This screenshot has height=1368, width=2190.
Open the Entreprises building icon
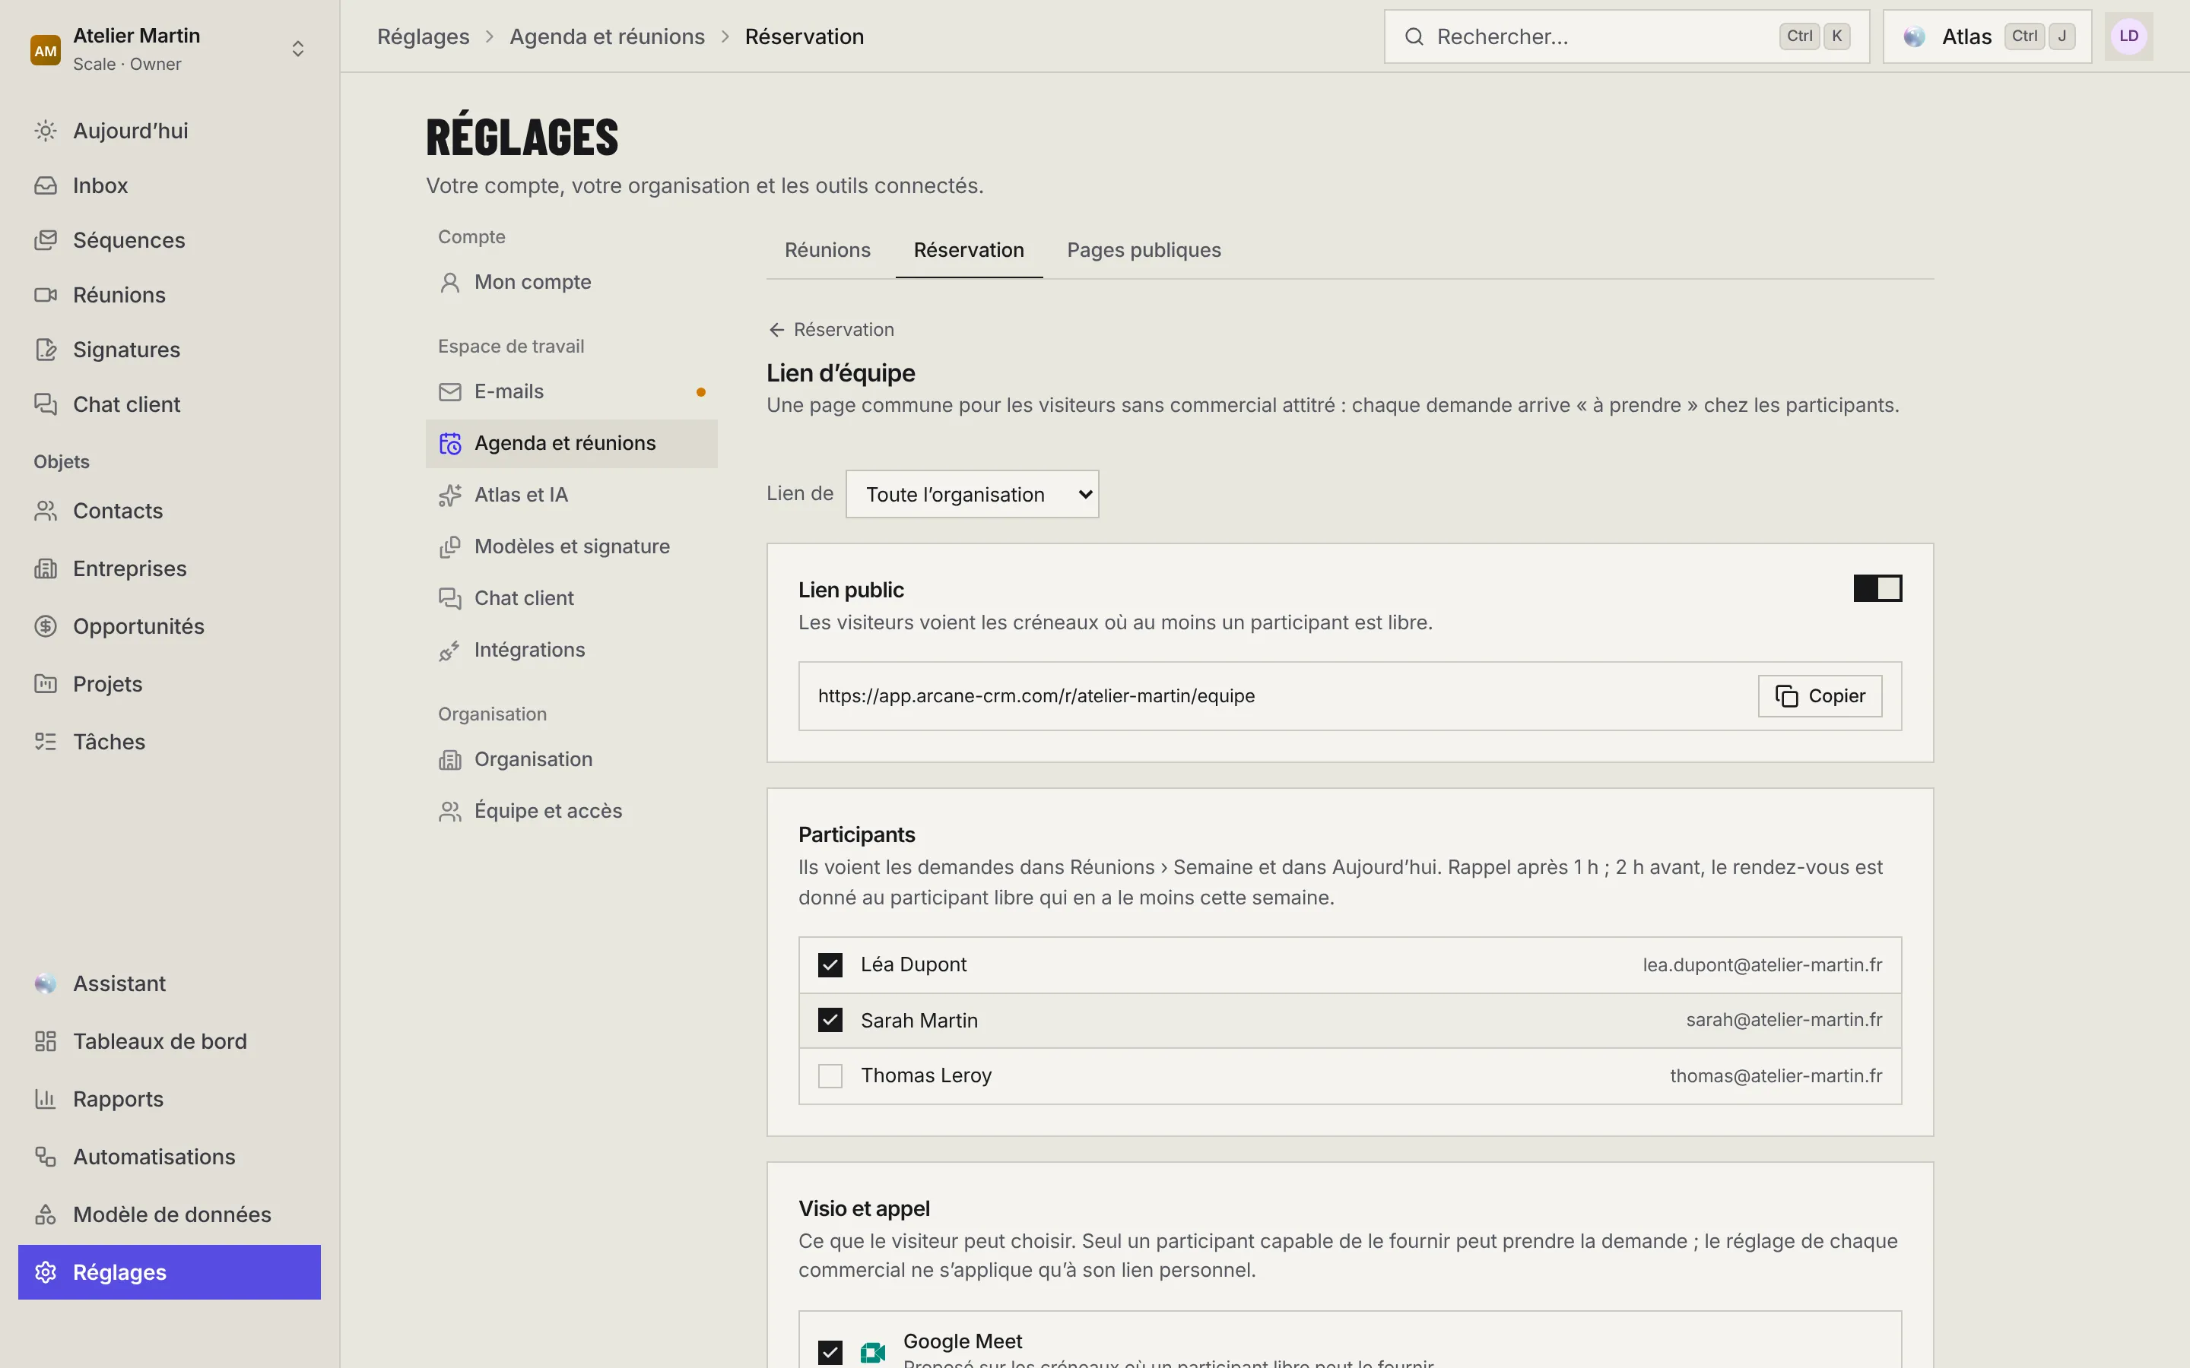[x=46, y=569]
